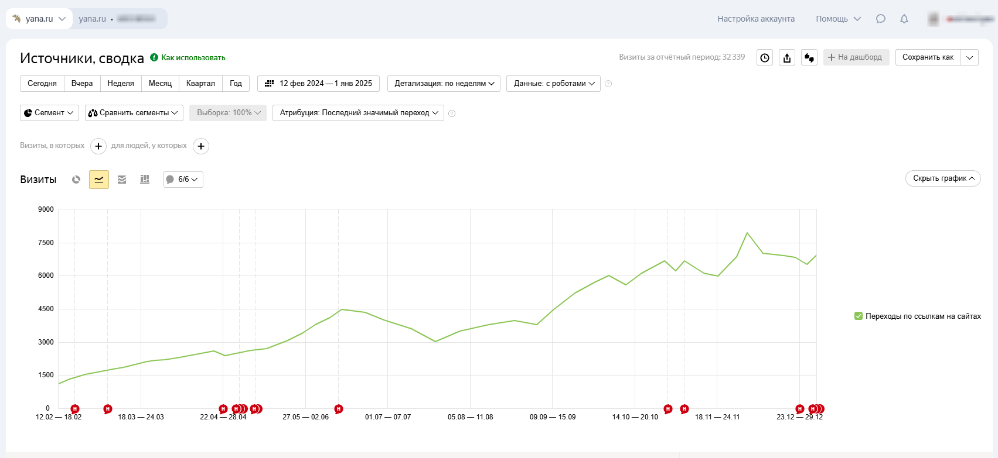Expand the 'Сохранить как' arrow menu
998x458 pixels.
click(969, 57)
